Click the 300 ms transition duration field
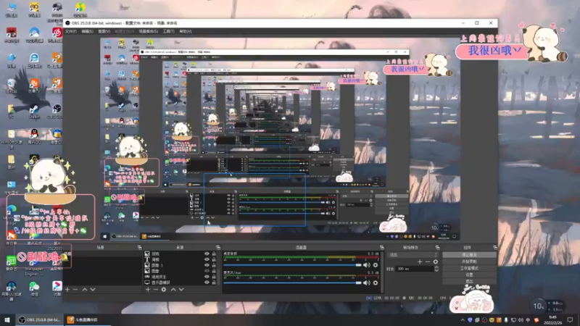The width and height of the screenshot is (580, 326). pos(414,269)
